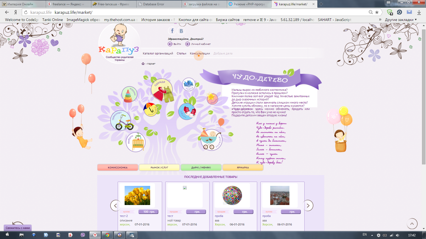Image resolution: width=426 pixels, height=239 pixels.
Task: Open browser downloads arrow icon
Action: click(x=419, y=12)
